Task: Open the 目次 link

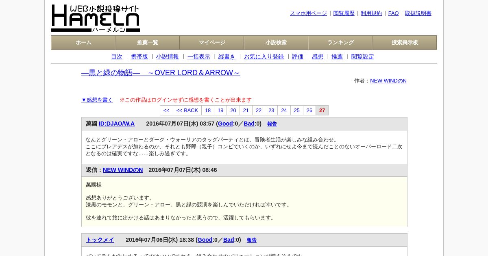Action: [x=117, y=57]
